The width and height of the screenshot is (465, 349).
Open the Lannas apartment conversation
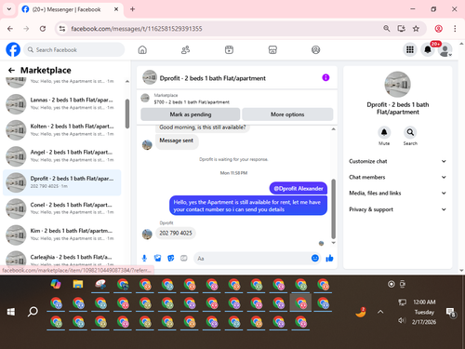point(63,103)
